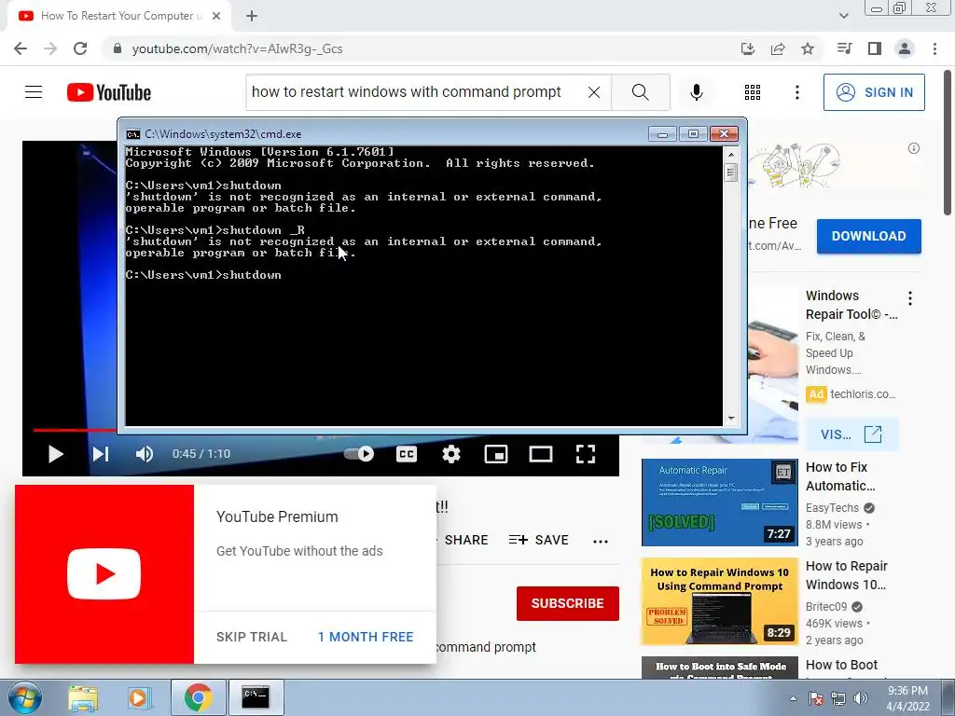Toggle closed captions CC
The height and width of the screenshot is (716, 955).
click(x=407, y=454)
